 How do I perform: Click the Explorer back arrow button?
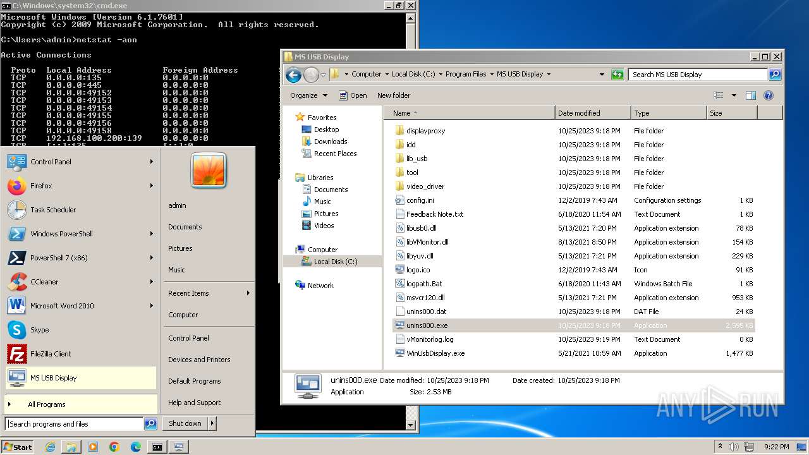point(293,75)
